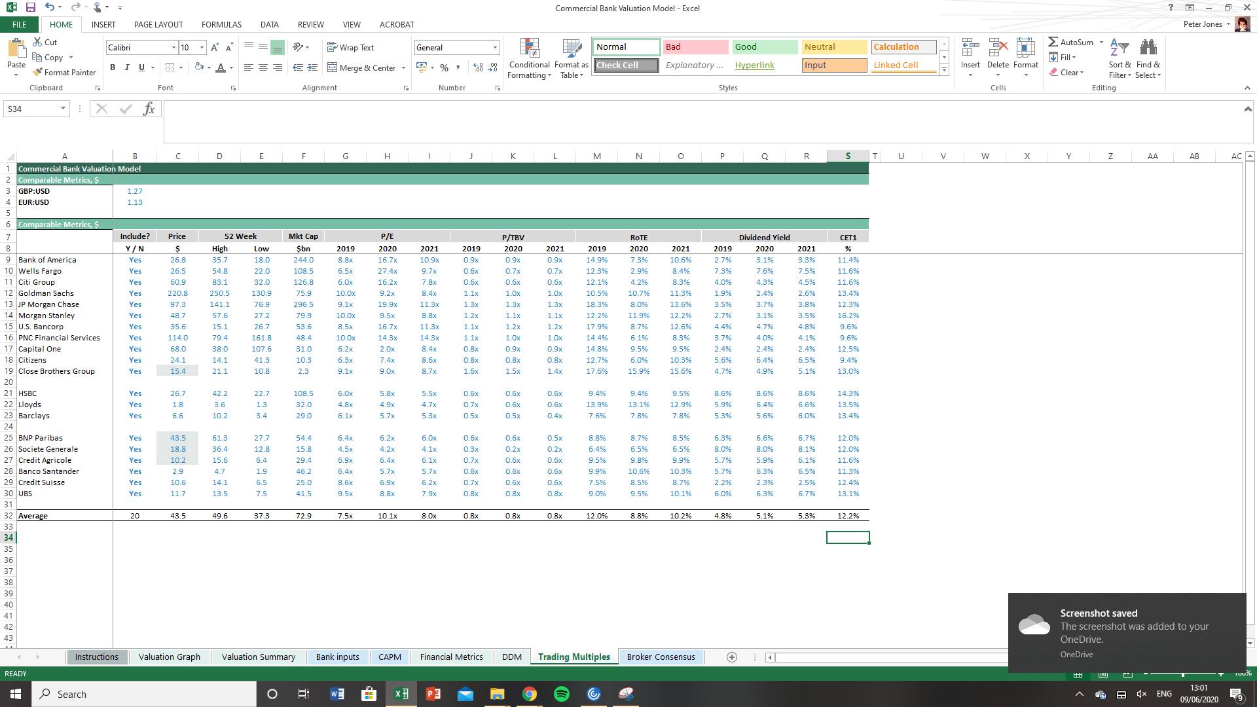Toggle Center horizontal alignment
This screenshot has height=707, width=1257.
point(263,67)
